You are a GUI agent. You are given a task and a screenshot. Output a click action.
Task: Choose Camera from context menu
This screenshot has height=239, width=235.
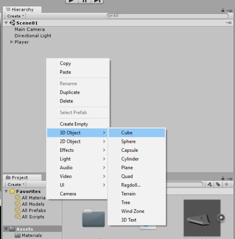77,194
